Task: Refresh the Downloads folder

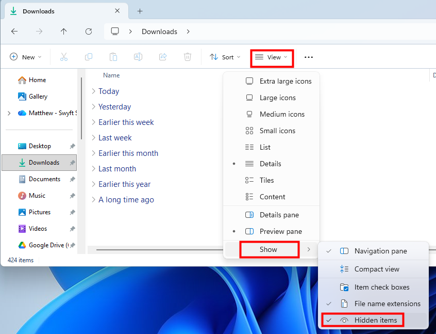Action: [x=89, y=31]
